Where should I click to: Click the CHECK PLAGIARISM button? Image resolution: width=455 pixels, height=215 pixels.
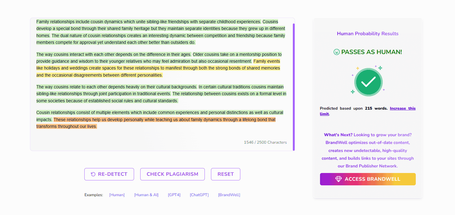172,174
